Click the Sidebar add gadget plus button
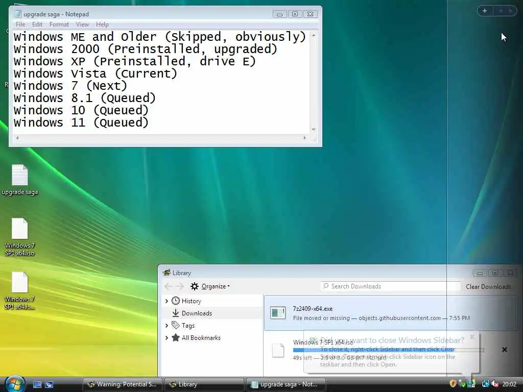Image resolution: width=523 pixels, height=392 pixels. pyautogui.click(x=485, y=11)
